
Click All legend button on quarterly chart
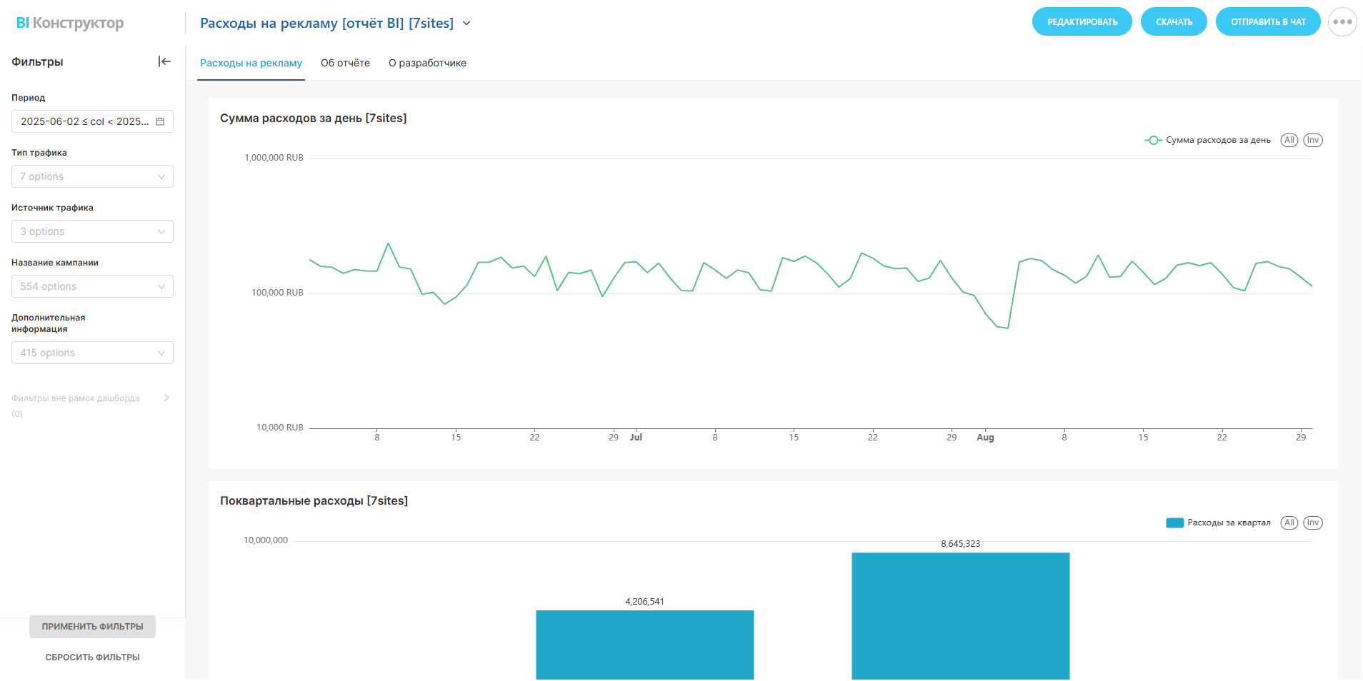[x=1289, y=523]
